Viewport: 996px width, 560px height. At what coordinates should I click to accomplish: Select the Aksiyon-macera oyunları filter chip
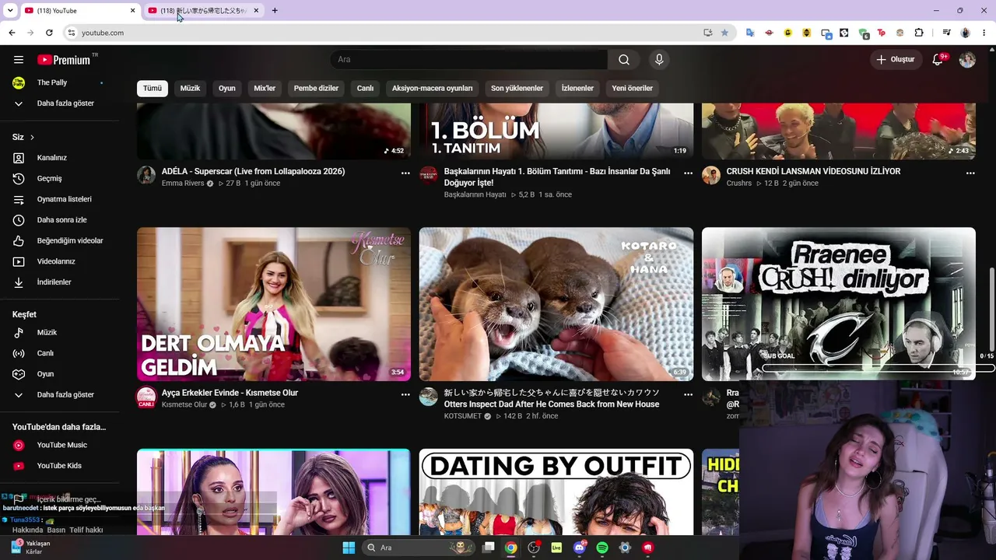click(432, 89)
